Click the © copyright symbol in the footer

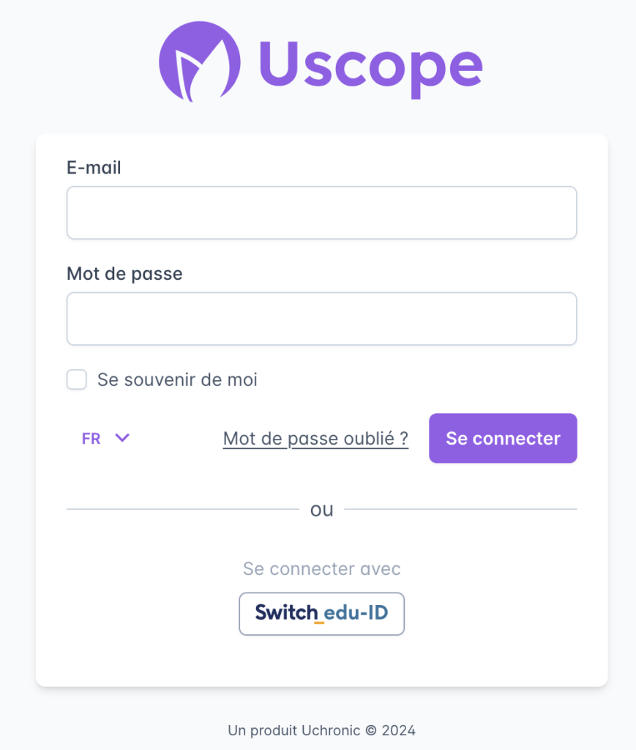(x=371, y=730)
